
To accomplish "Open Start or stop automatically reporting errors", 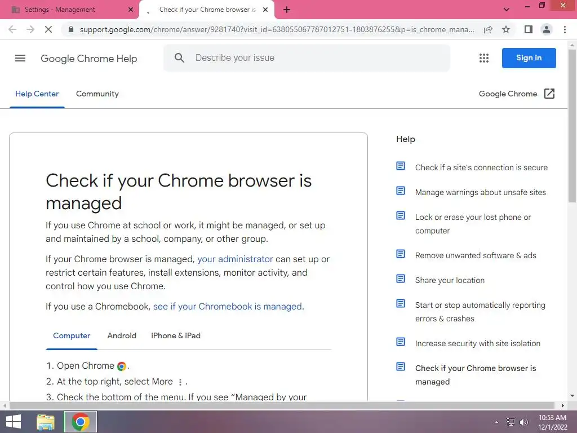I will click(x=480, y=312).
